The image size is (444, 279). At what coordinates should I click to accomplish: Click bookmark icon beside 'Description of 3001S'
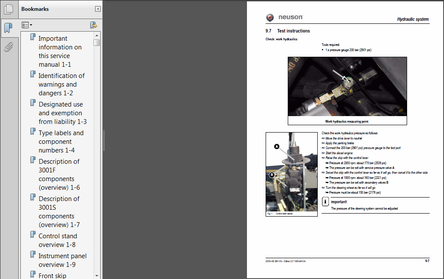coord(33,197)
